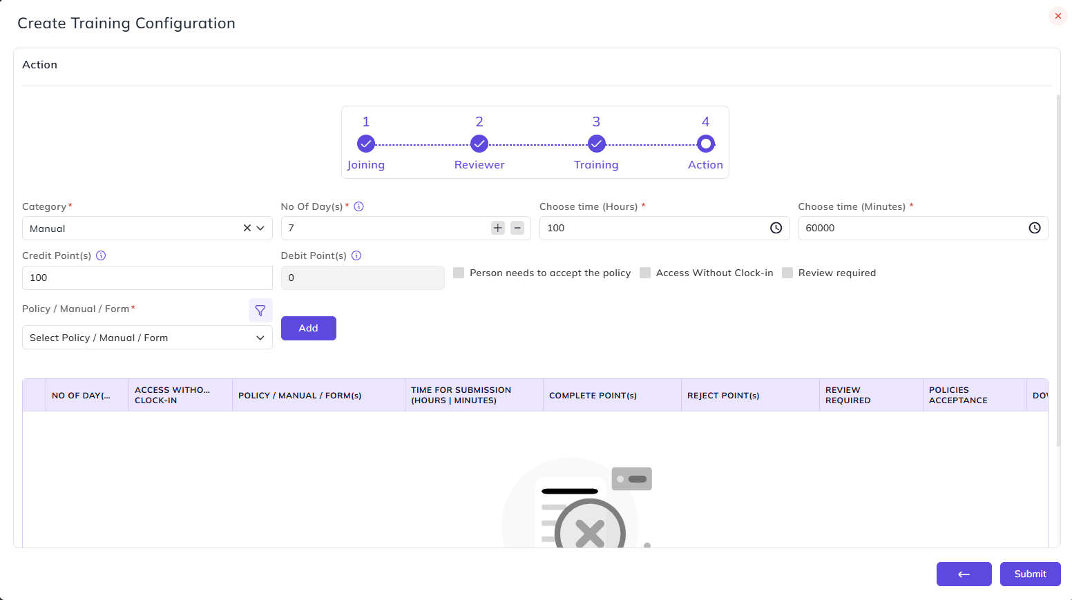The image size is (1072, 600).
Task: Open Select Policy / Manual / Form dropdown
Action: pyautogui.click(x=147, y=338)
